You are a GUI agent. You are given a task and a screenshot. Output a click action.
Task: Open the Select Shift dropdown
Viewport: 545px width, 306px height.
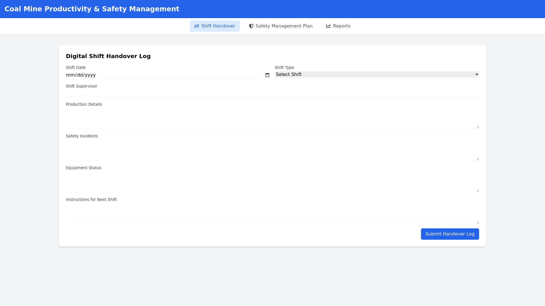pos(377,75)
